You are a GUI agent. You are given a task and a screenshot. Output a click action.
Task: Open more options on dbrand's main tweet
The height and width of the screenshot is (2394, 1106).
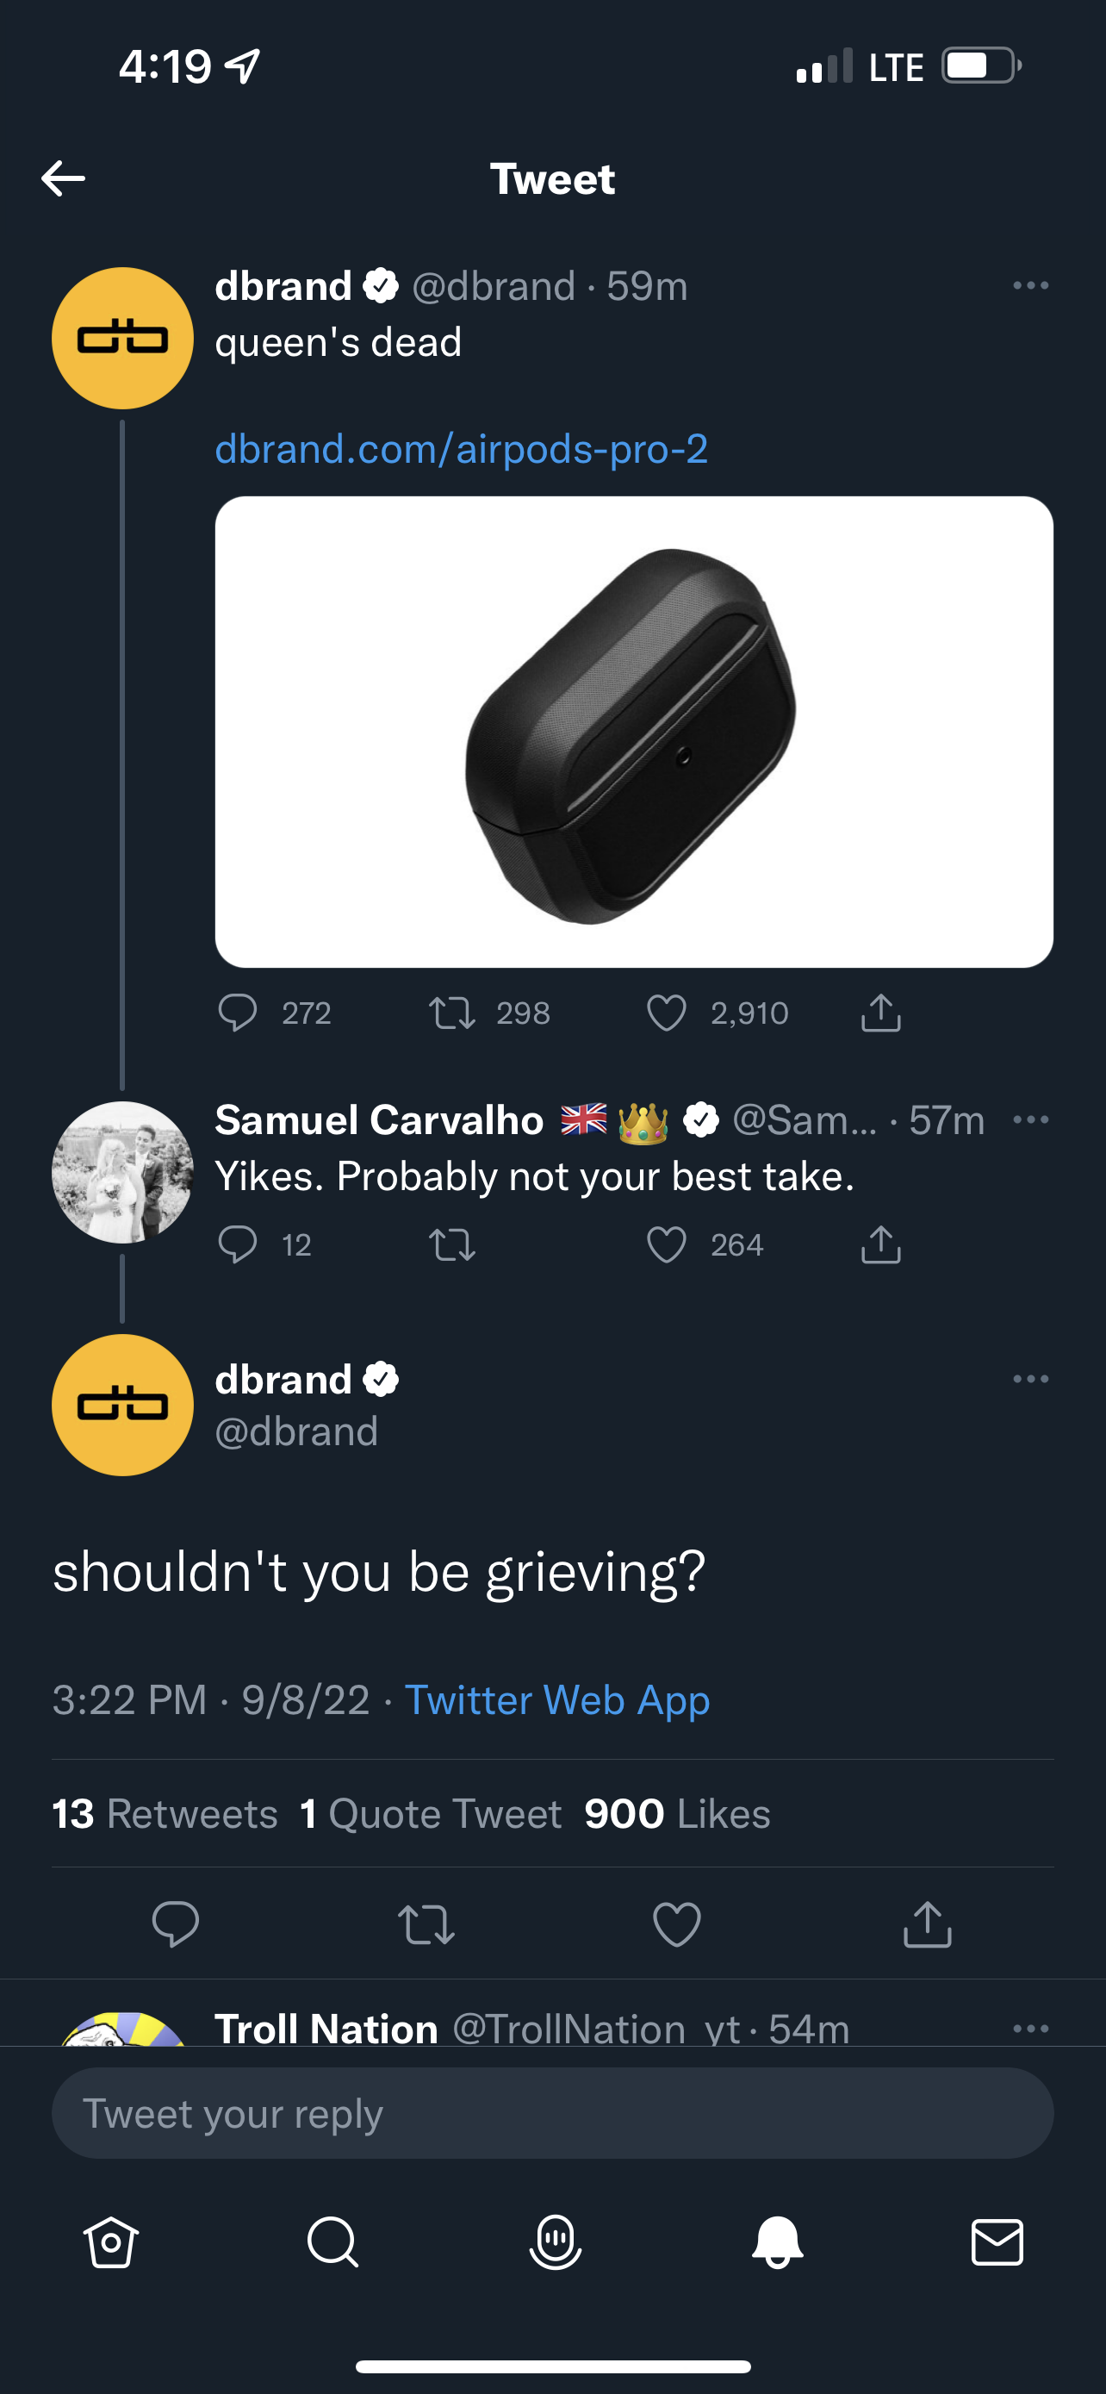click(1031, 1378)
